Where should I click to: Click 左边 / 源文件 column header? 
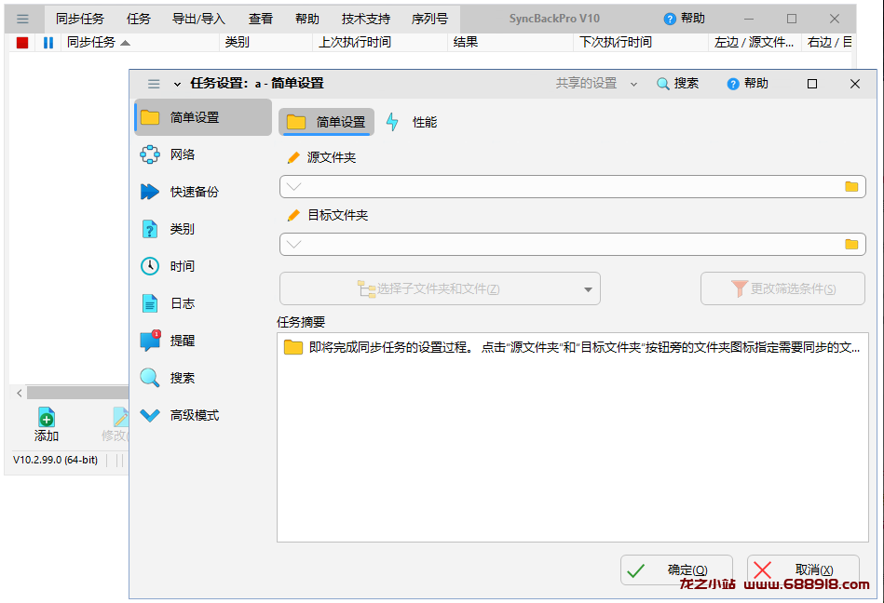coord(755,42)
